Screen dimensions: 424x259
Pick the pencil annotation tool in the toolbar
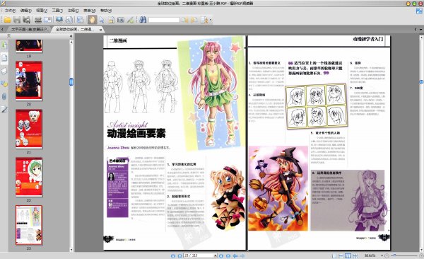(x=130, y=20)
